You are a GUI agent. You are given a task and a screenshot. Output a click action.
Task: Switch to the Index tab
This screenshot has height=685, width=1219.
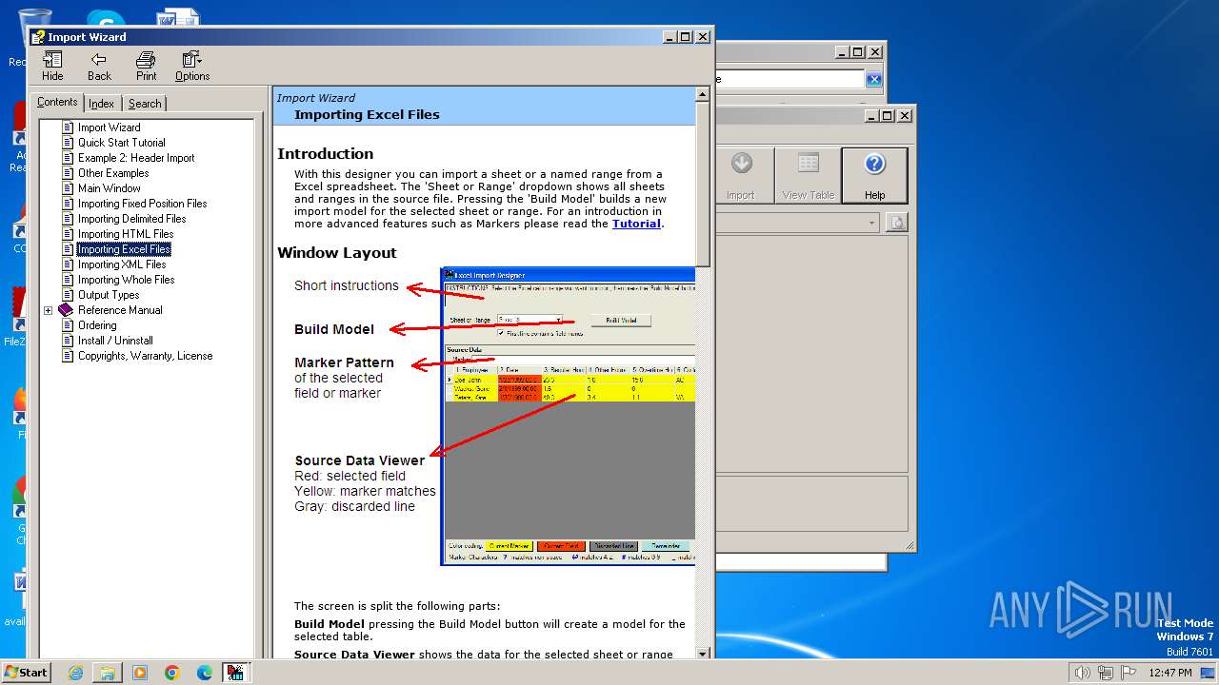(x=102, y=104)
